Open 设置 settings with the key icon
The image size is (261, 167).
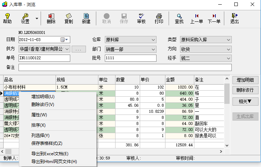point(25,18)
